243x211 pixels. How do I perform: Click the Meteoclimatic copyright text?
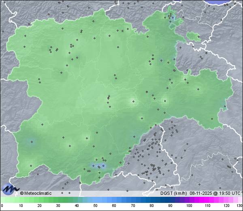(x=36, y=193)
